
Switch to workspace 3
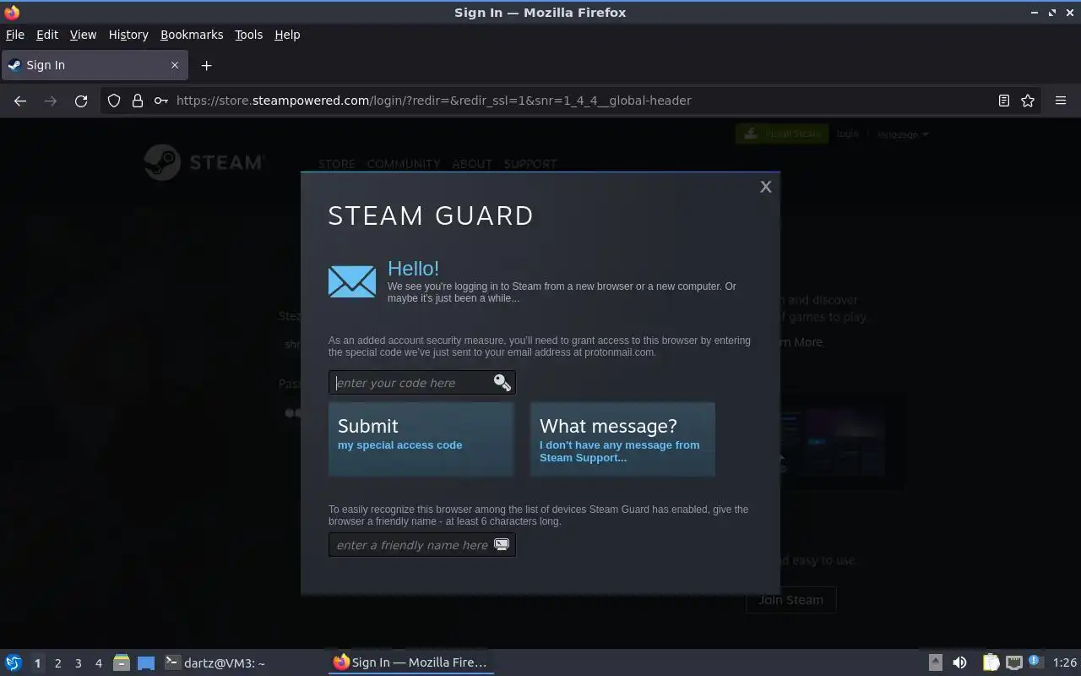click(x=78, y=663)
